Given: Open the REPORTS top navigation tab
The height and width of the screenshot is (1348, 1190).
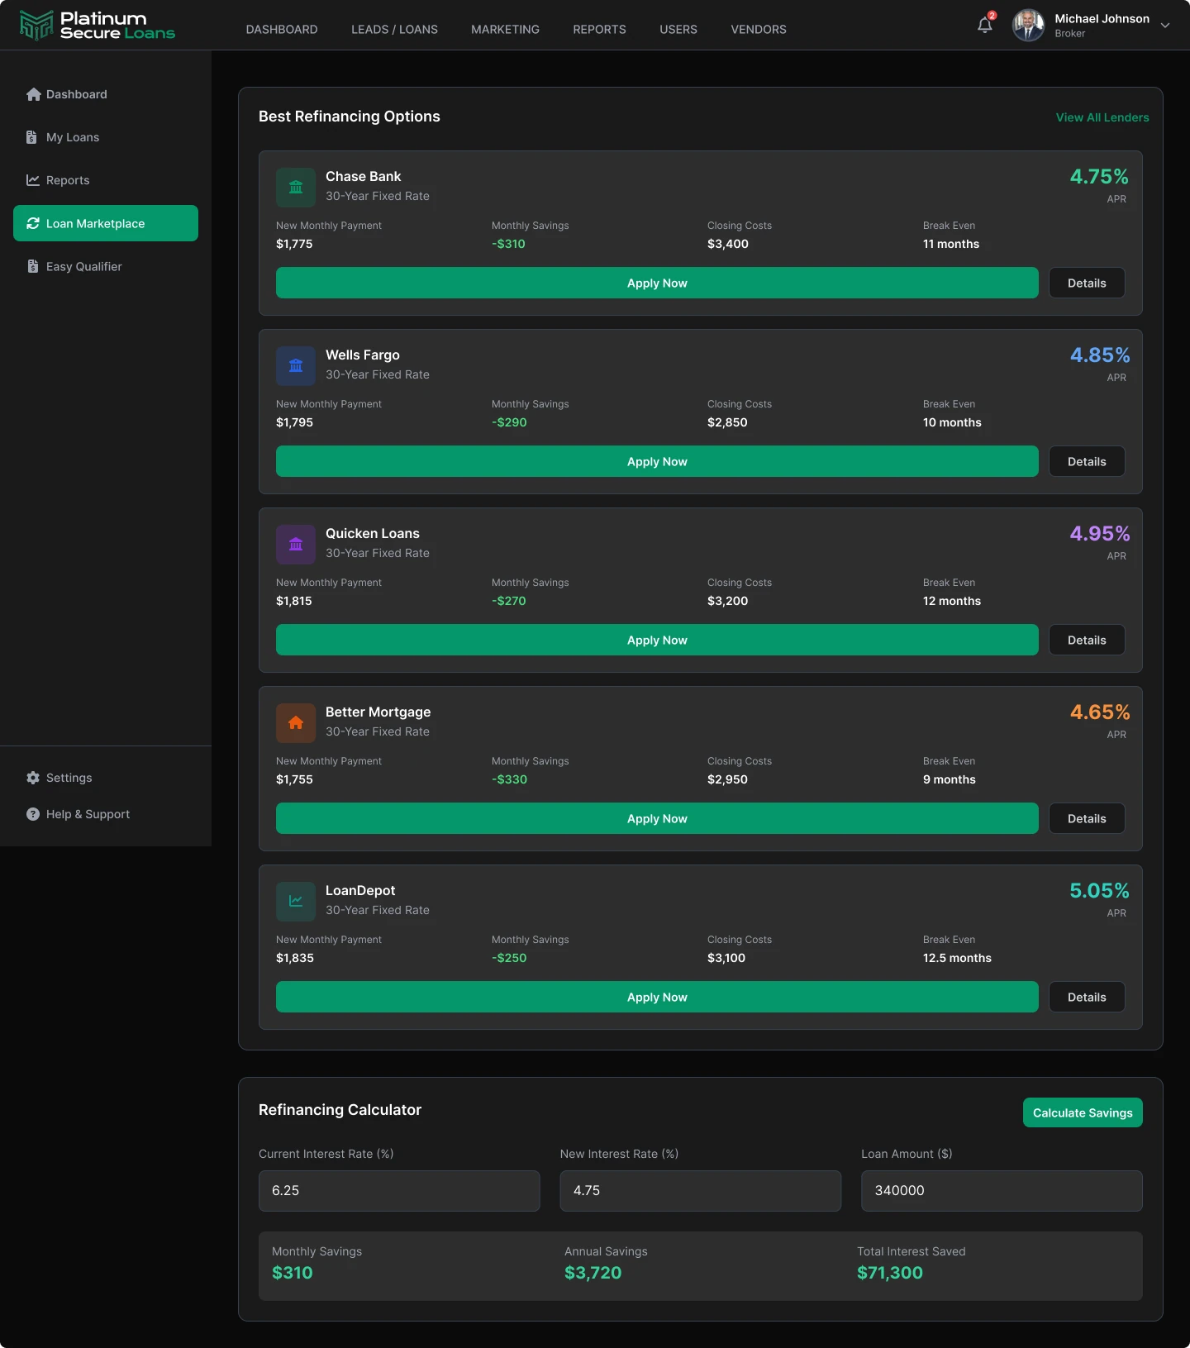Looking at the screenshot, I should [599, 30].
